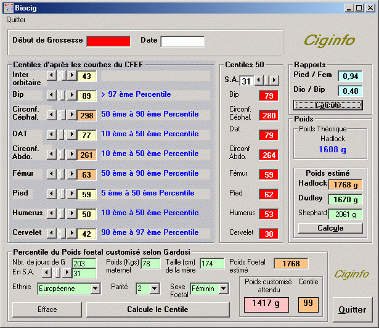Click the Poids maternel field

[x=150, y=263]
